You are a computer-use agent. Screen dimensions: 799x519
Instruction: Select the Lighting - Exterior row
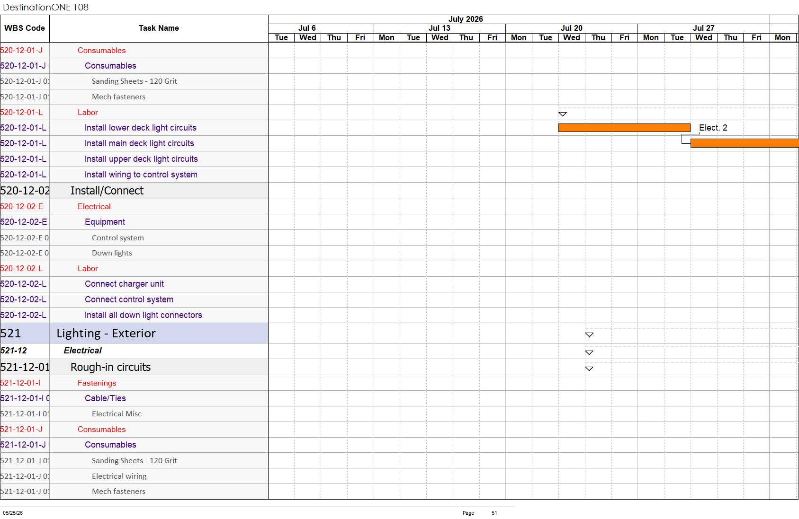[x=134, y=334]
